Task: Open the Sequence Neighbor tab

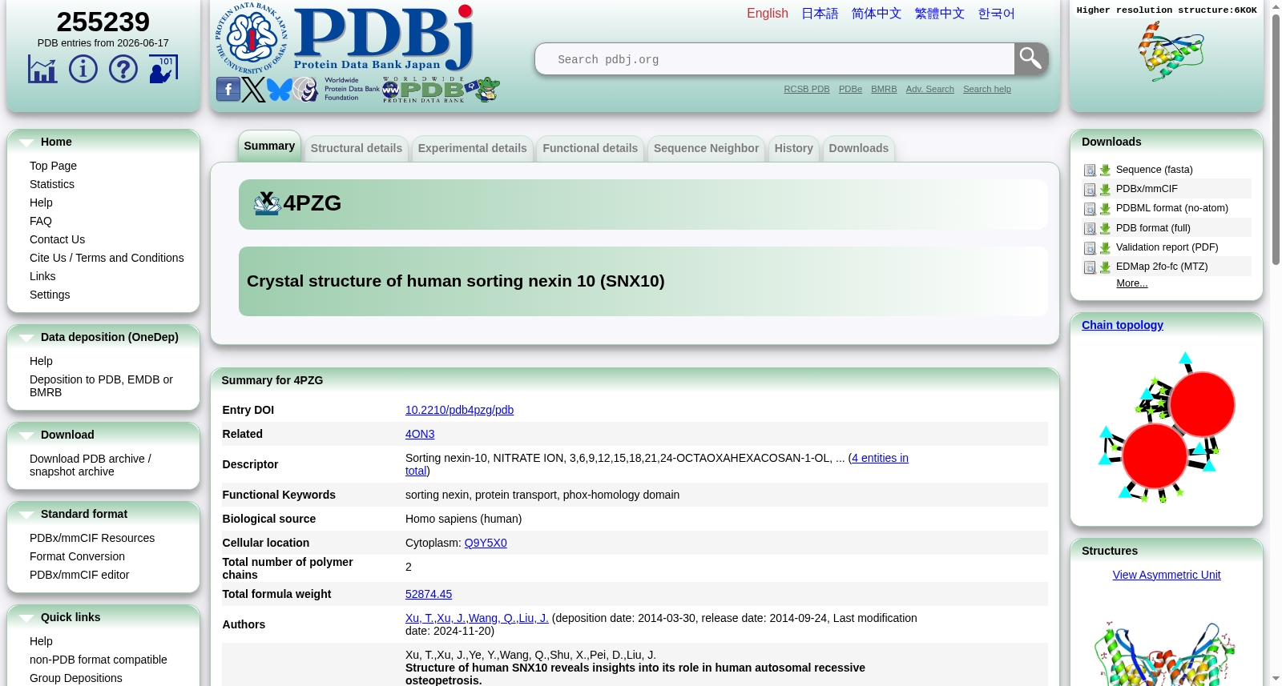Action: click(706, 148)
